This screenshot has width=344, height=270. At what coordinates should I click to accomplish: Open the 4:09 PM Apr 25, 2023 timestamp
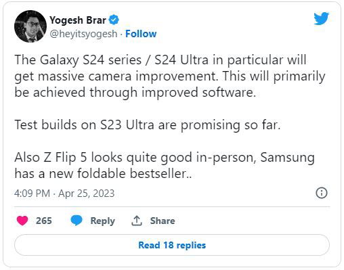64,194
